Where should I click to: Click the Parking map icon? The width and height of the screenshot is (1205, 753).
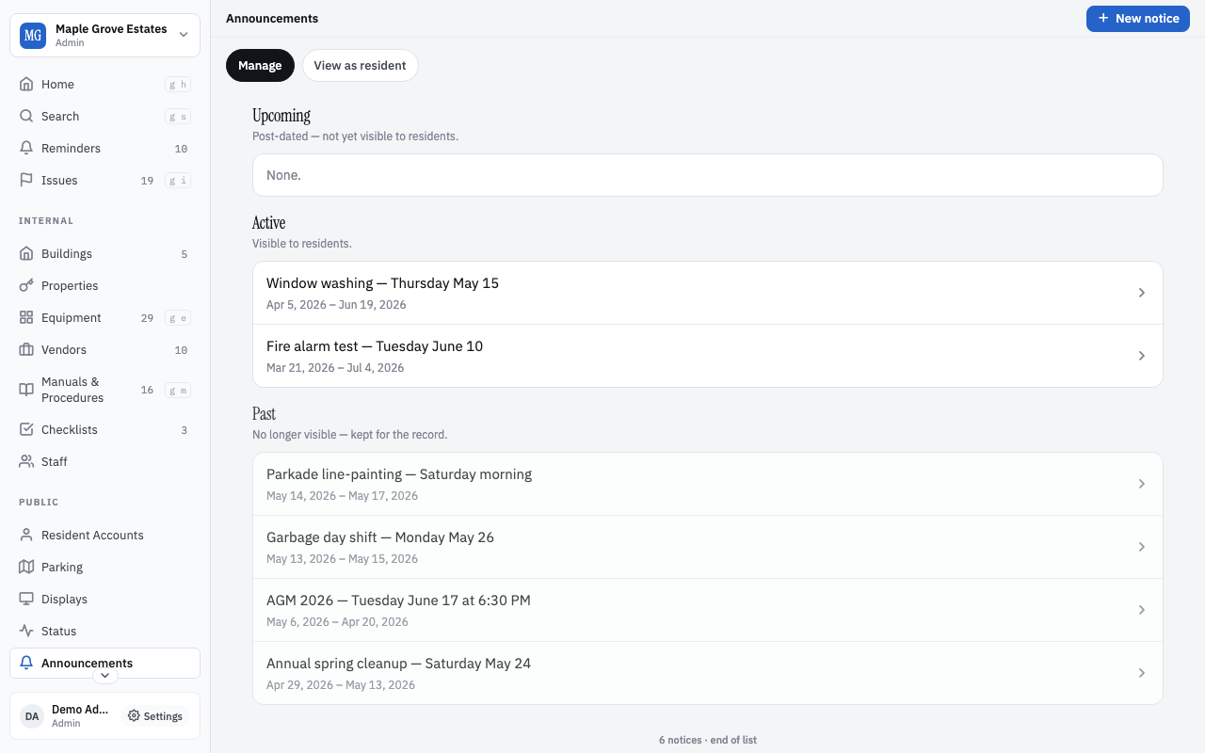tap(26, 567)
